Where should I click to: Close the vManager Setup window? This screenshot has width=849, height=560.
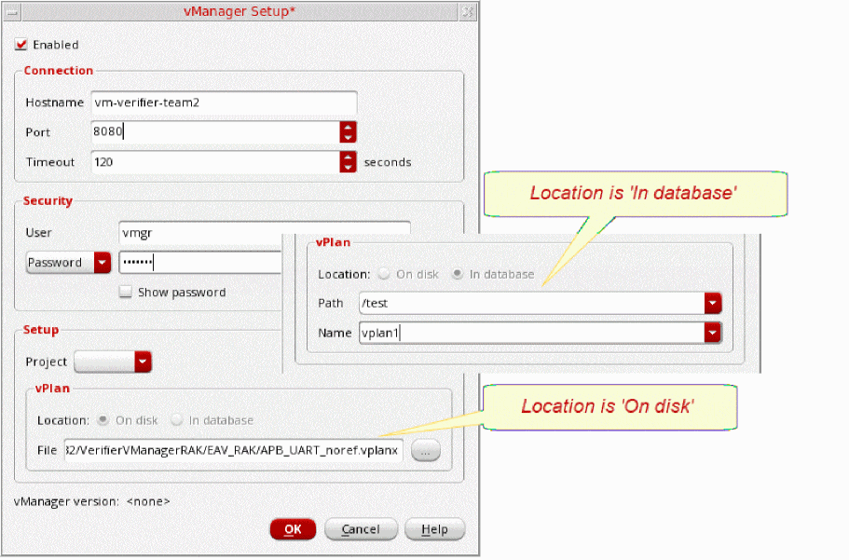coord(468,11)
